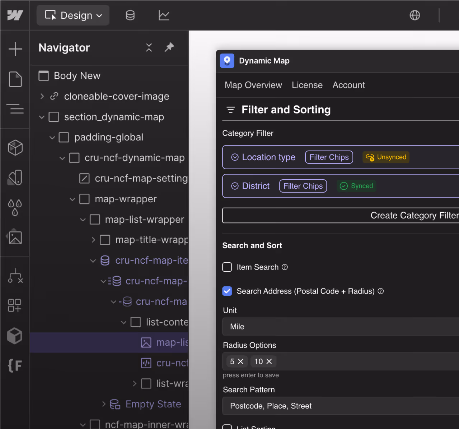Open the Logic flow icon in sidebar

click(x=15, y=276)
